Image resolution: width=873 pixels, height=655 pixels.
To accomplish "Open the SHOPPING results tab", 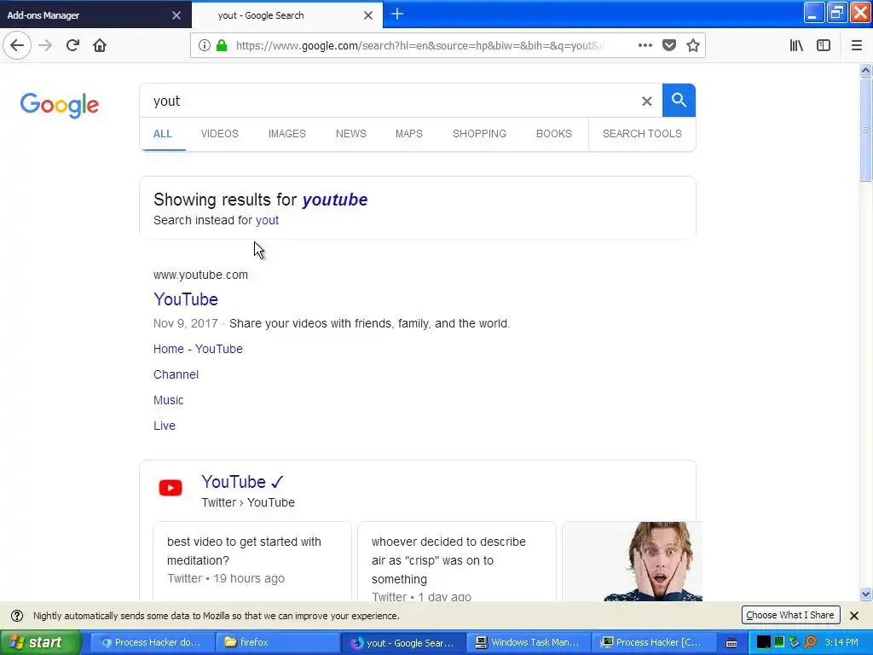I will [x=479, y=134].
